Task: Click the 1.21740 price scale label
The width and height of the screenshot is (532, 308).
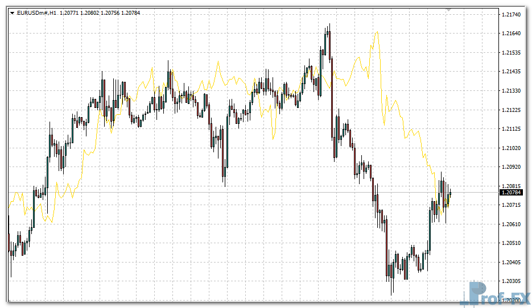Action: coord(512,14)
